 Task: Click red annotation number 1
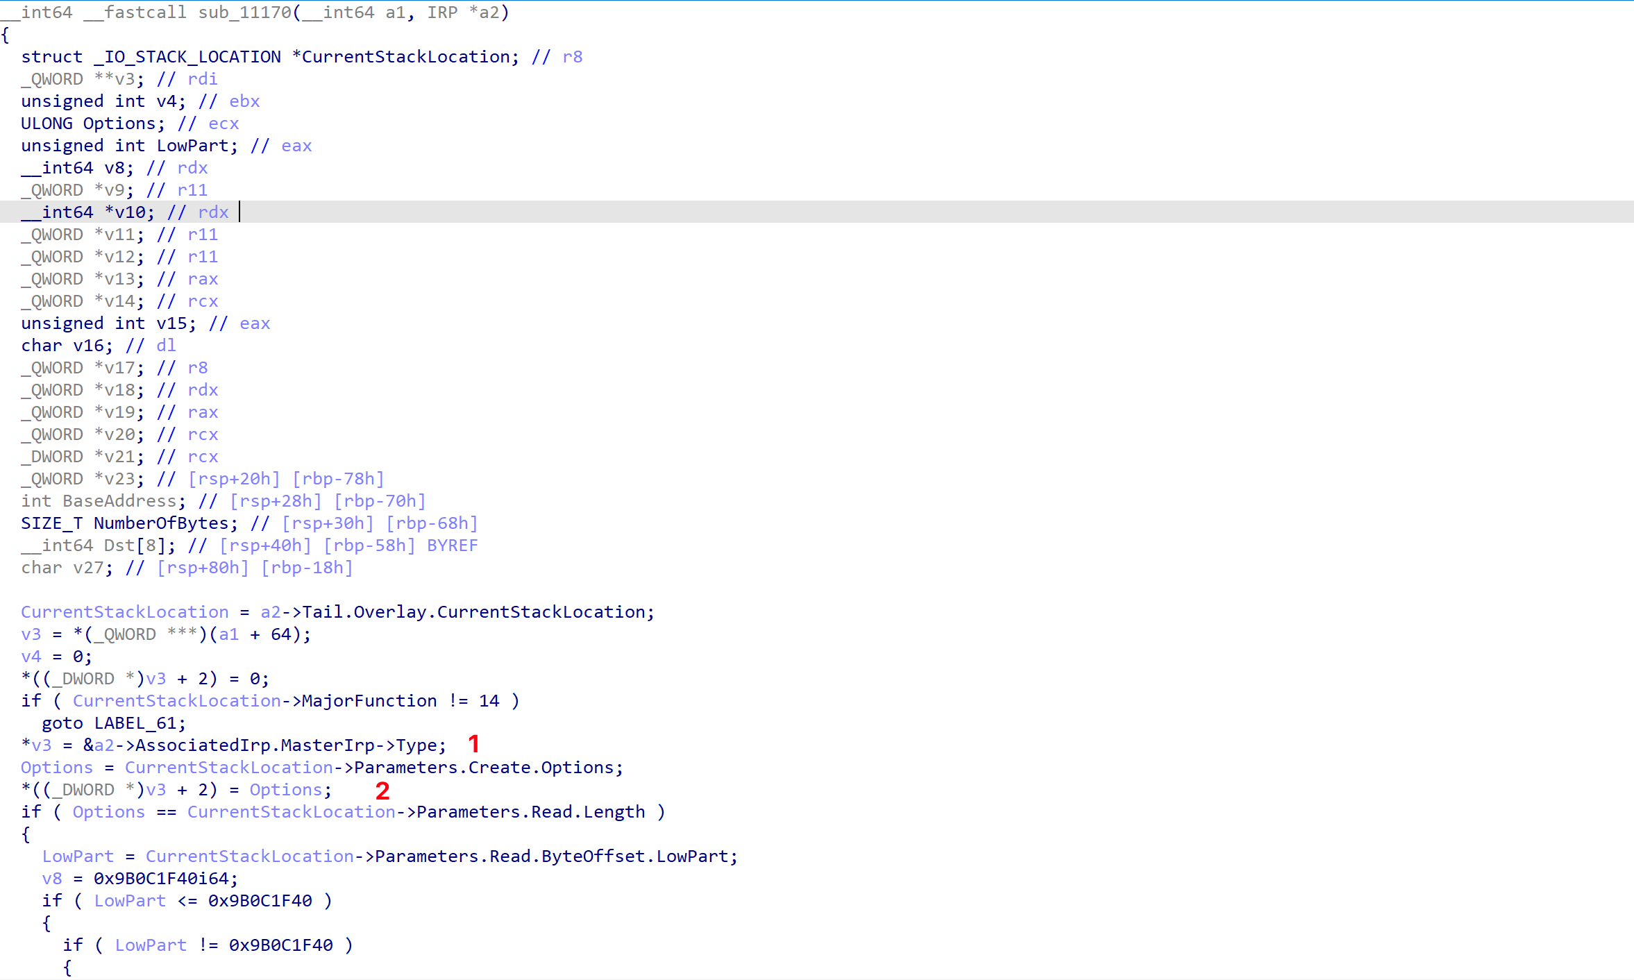pyautogui.click(x=473, y=744)
